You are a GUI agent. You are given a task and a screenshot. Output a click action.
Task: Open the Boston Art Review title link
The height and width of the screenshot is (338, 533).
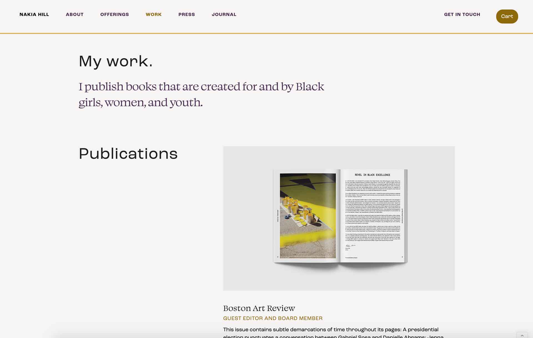click(259, 308)
